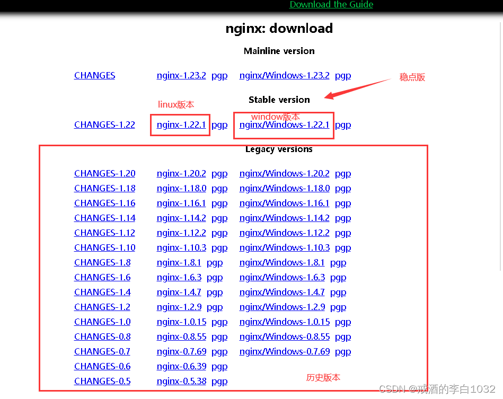Download nginx/Windows-1.18.0 build

pos(285,188)
